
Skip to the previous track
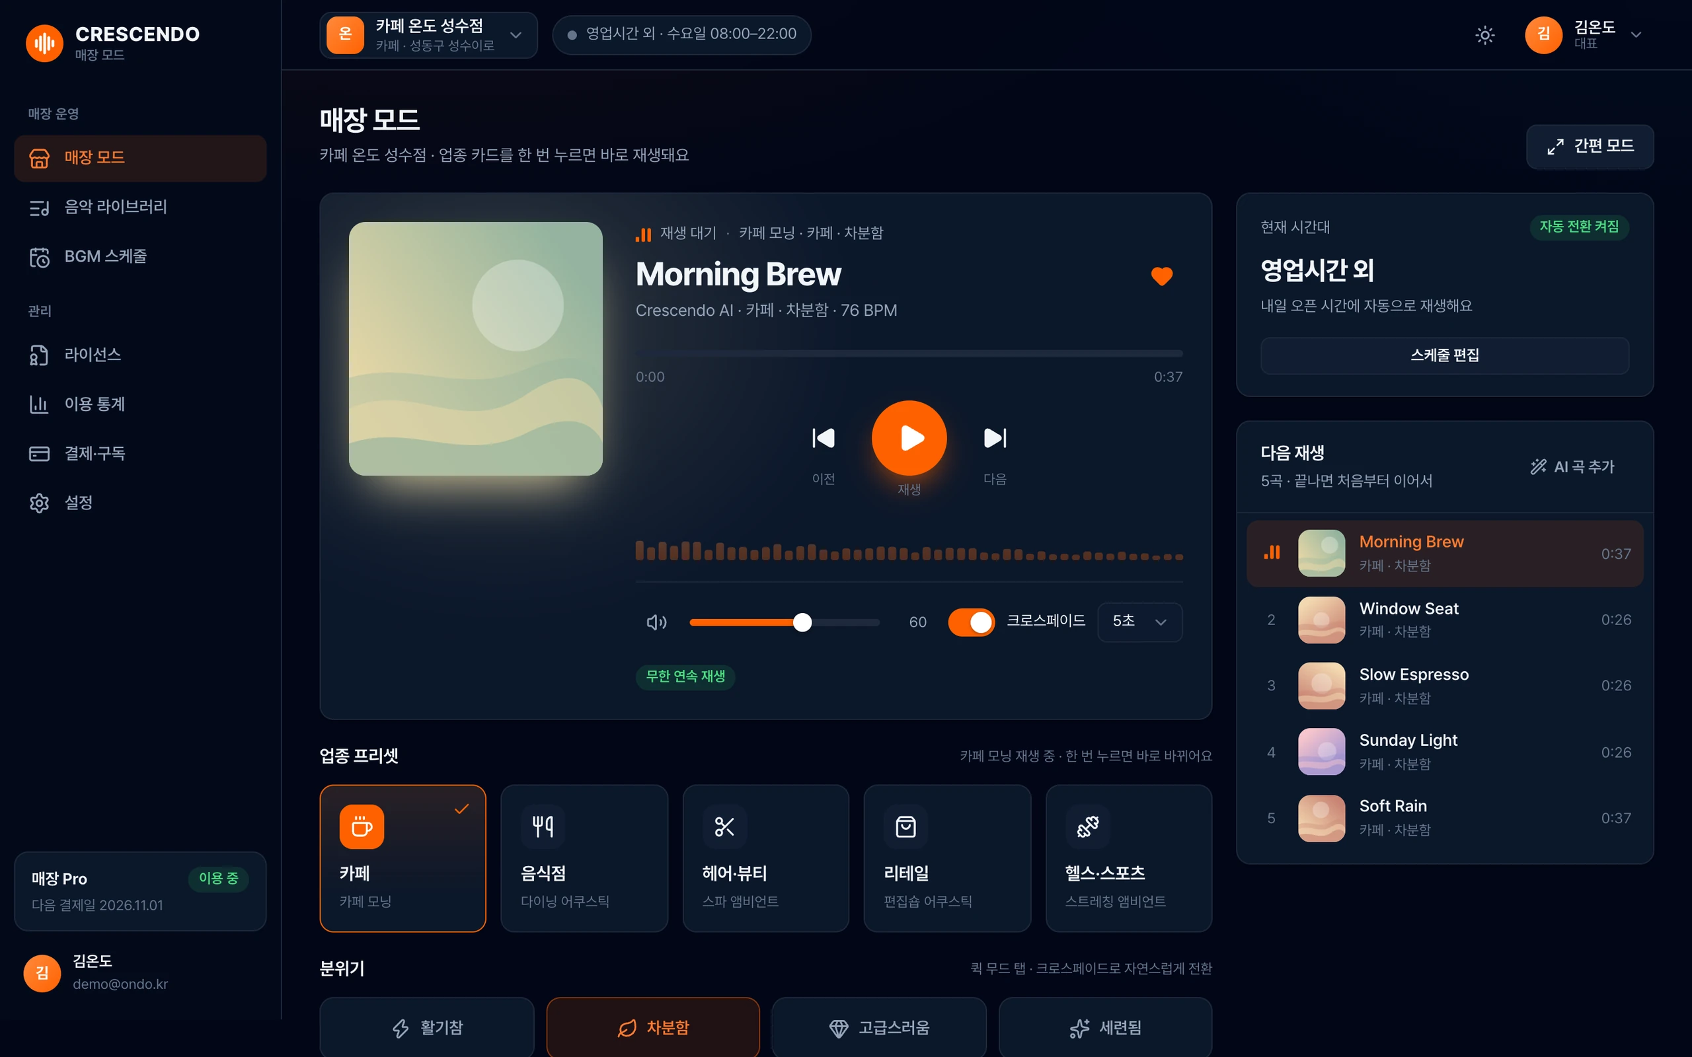click(x=823, y=438)
